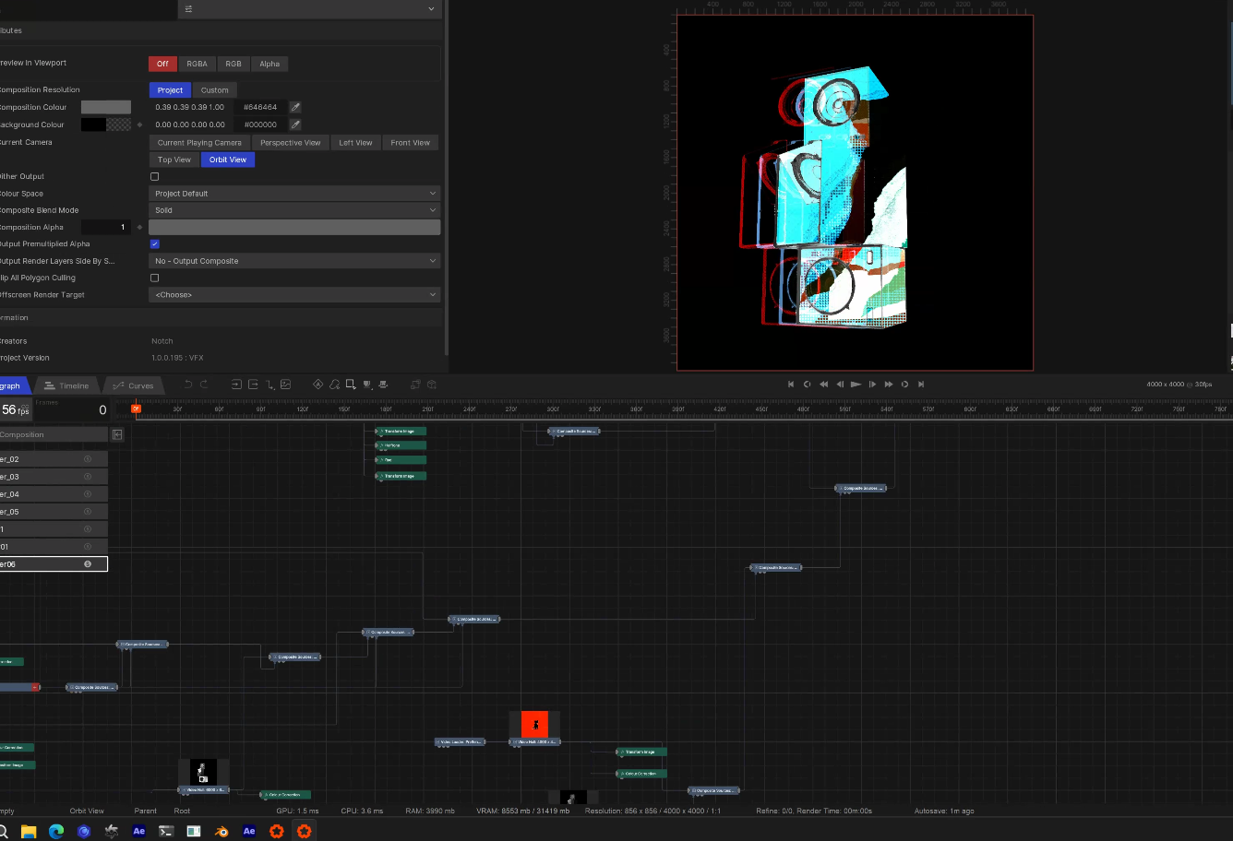1233x841 pixels.
Task: Open Blender from the taskbar
Action: point(221,831)
